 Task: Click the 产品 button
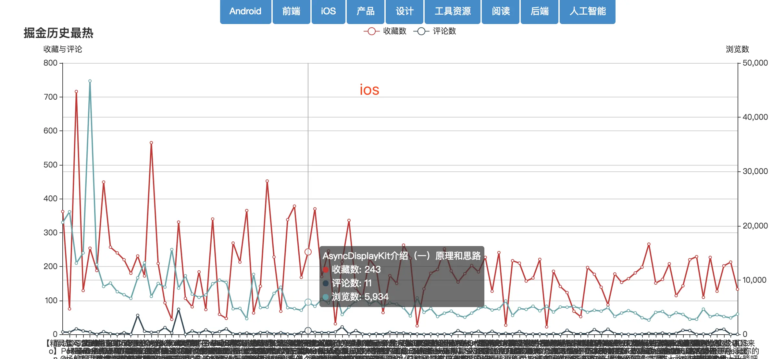pos(366,11)
